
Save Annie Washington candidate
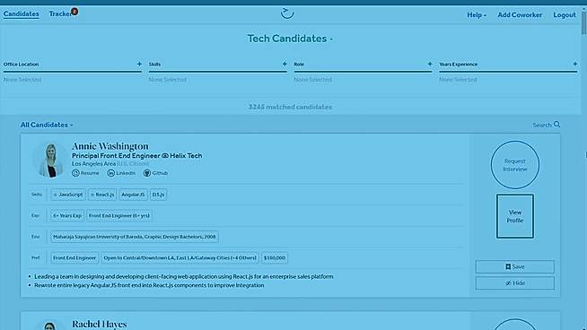(515, 266)
